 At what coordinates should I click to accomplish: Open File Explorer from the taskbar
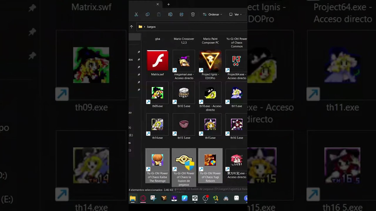(132, 198)
